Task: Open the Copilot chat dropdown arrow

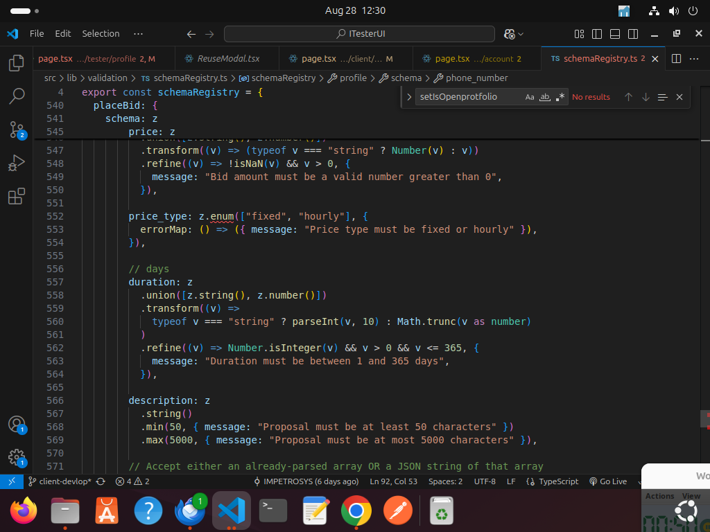Action: (521, 34)
